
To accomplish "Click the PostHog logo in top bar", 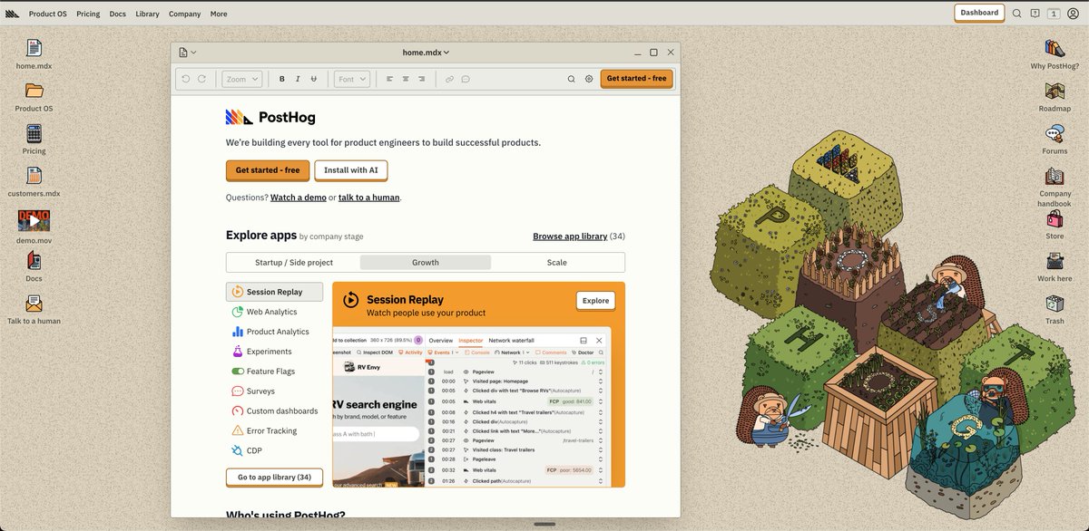I will coord(12,14).
